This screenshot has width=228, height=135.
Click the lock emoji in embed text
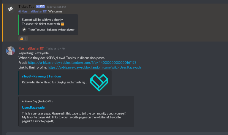[62, 24]
